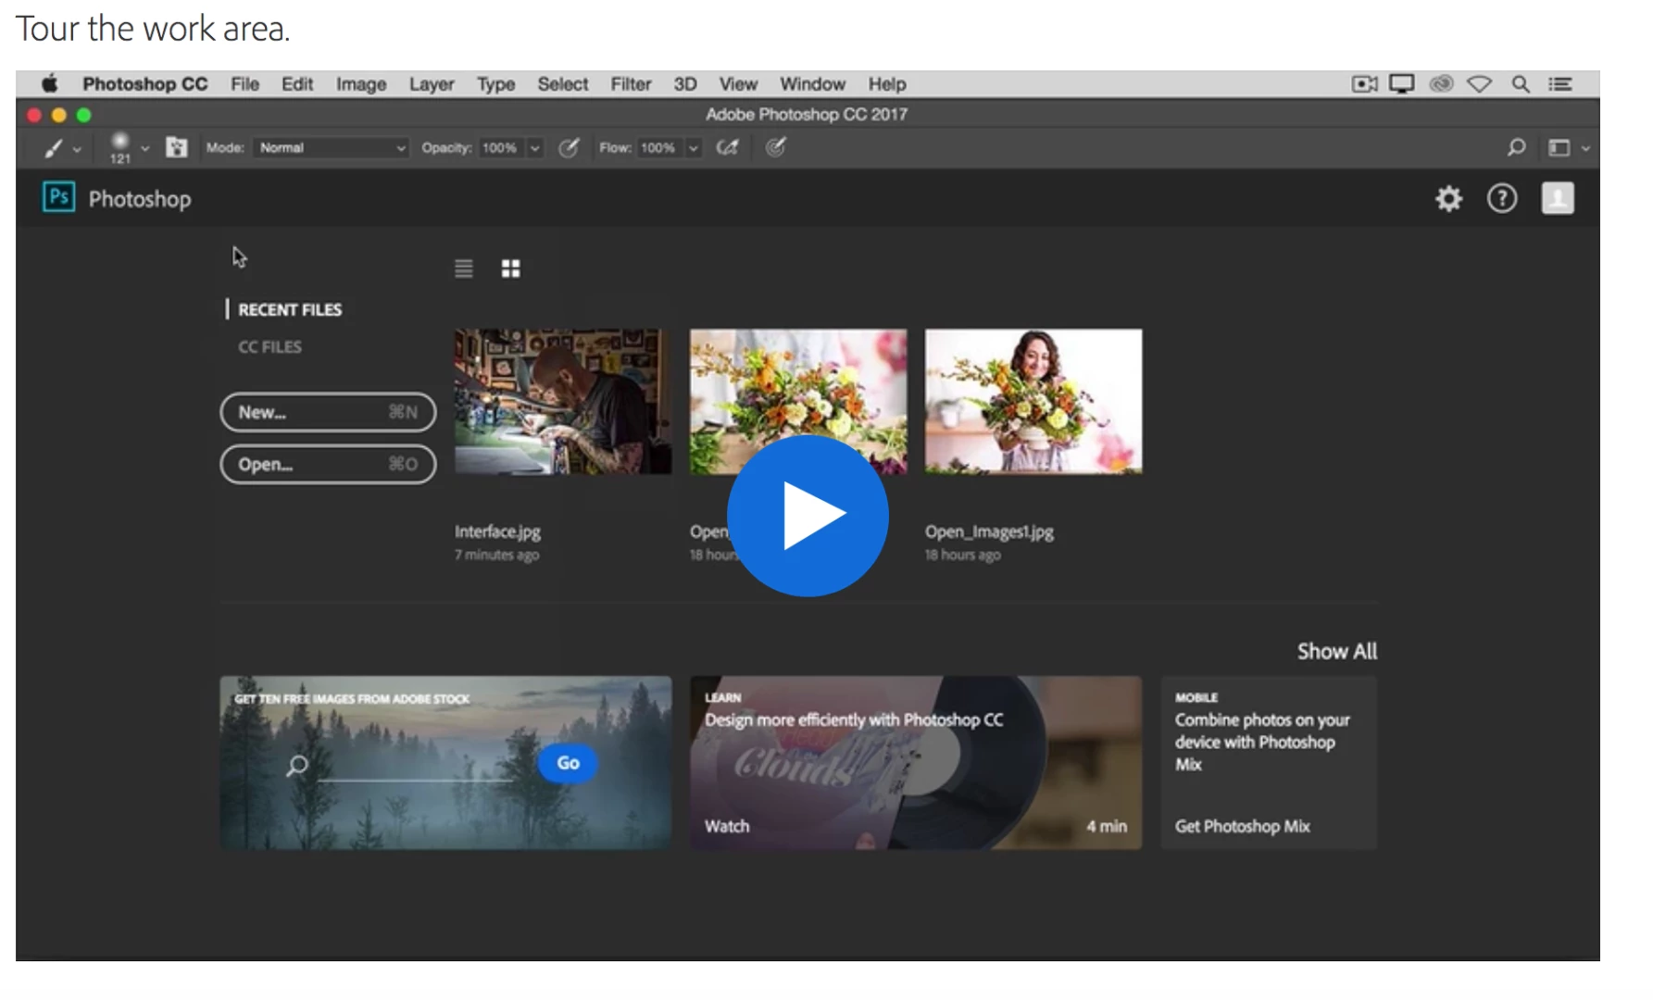Open the Apple menu

[x=50, y=84]
